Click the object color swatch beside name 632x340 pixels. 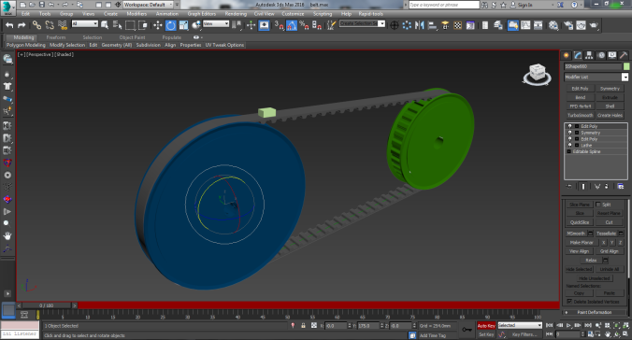click(626, 66)
